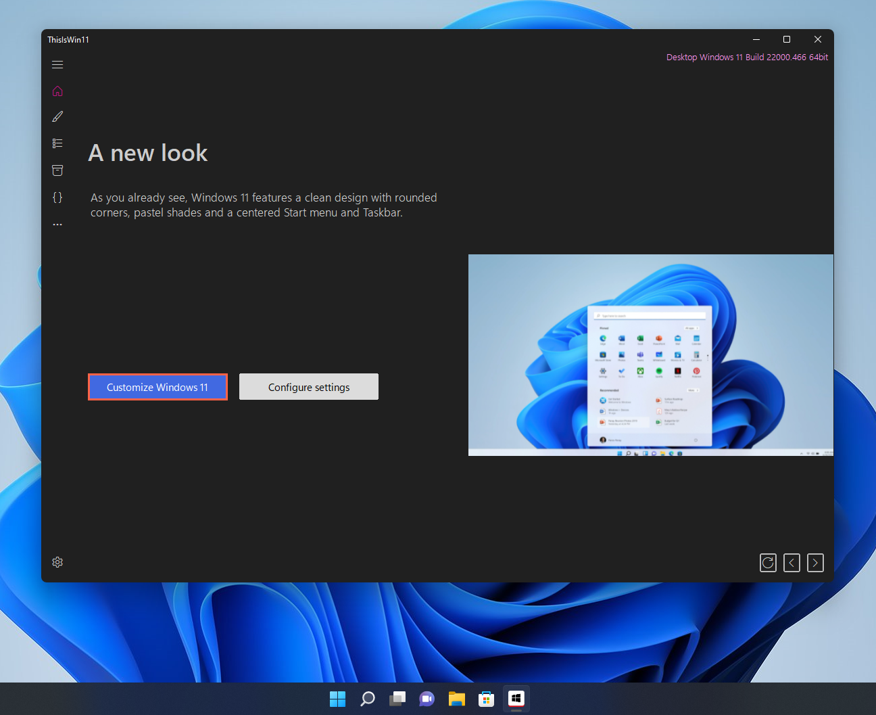Open the archive box icon page
Viewport: 876px width, 715px height.
(x=57, y=170)
